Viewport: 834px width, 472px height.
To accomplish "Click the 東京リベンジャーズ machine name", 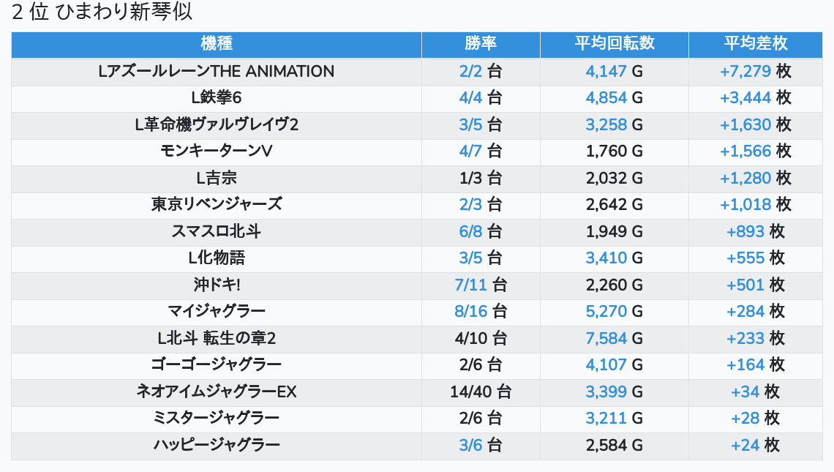I will 217,204.
